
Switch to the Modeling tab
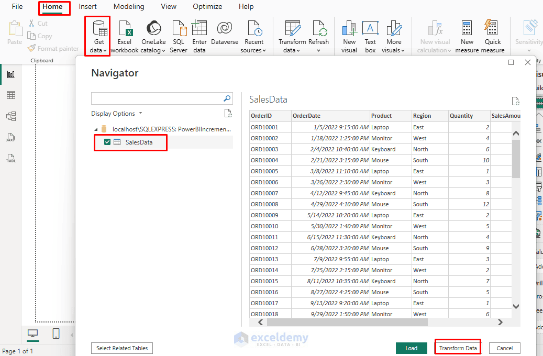tap(129, 7)
